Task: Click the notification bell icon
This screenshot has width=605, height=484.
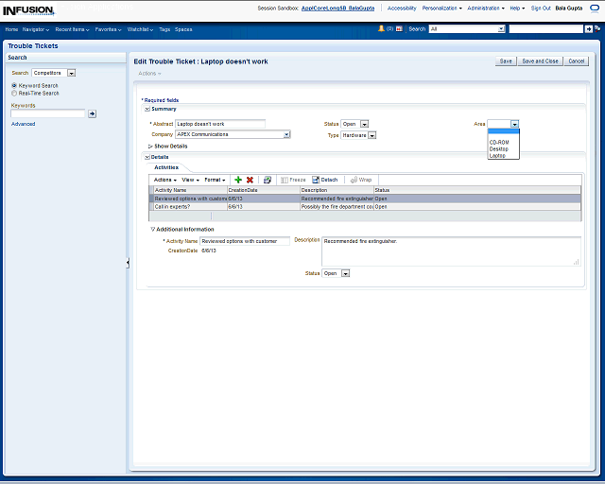Action: click(x=381, y=29)
